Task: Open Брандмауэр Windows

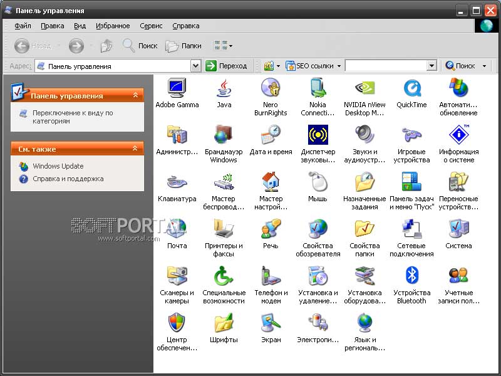Action: coord(224,144)
